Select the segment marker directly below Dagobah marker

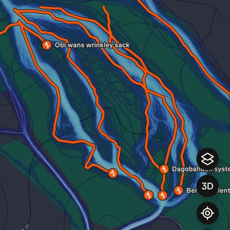click(x=162, y=195)
